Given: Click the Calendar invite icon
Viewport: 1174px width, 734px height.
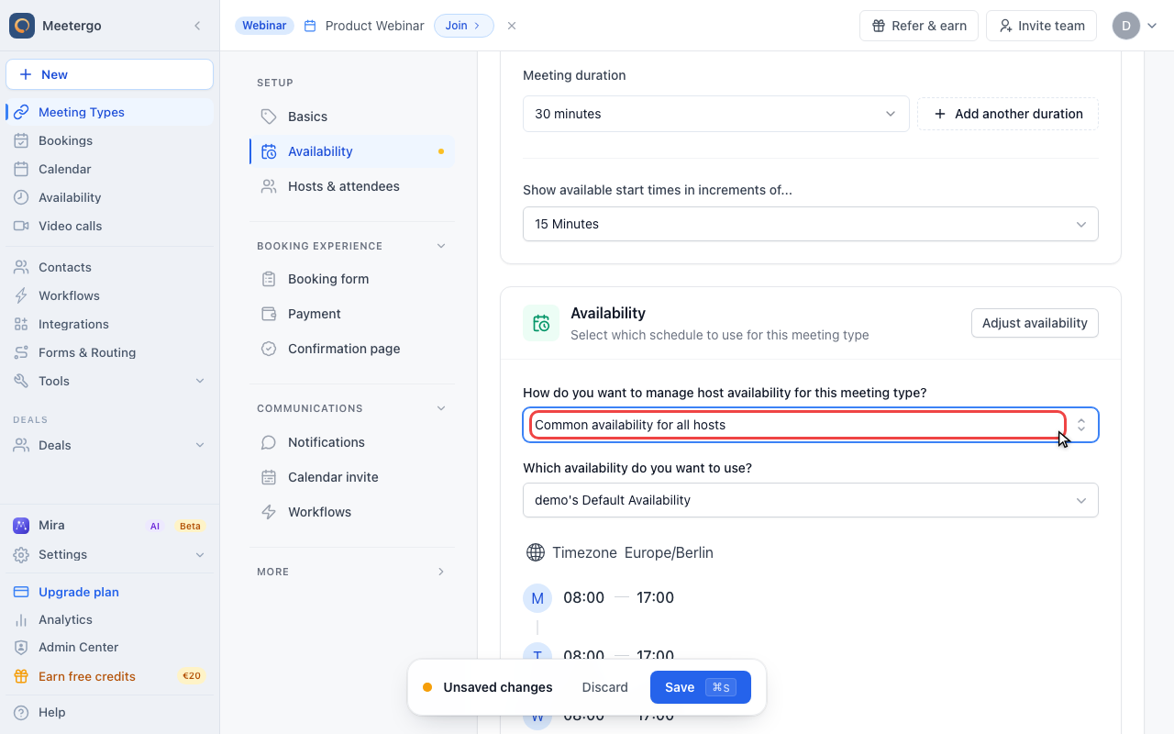Looking at the screenshot, I should coord(269,477).
